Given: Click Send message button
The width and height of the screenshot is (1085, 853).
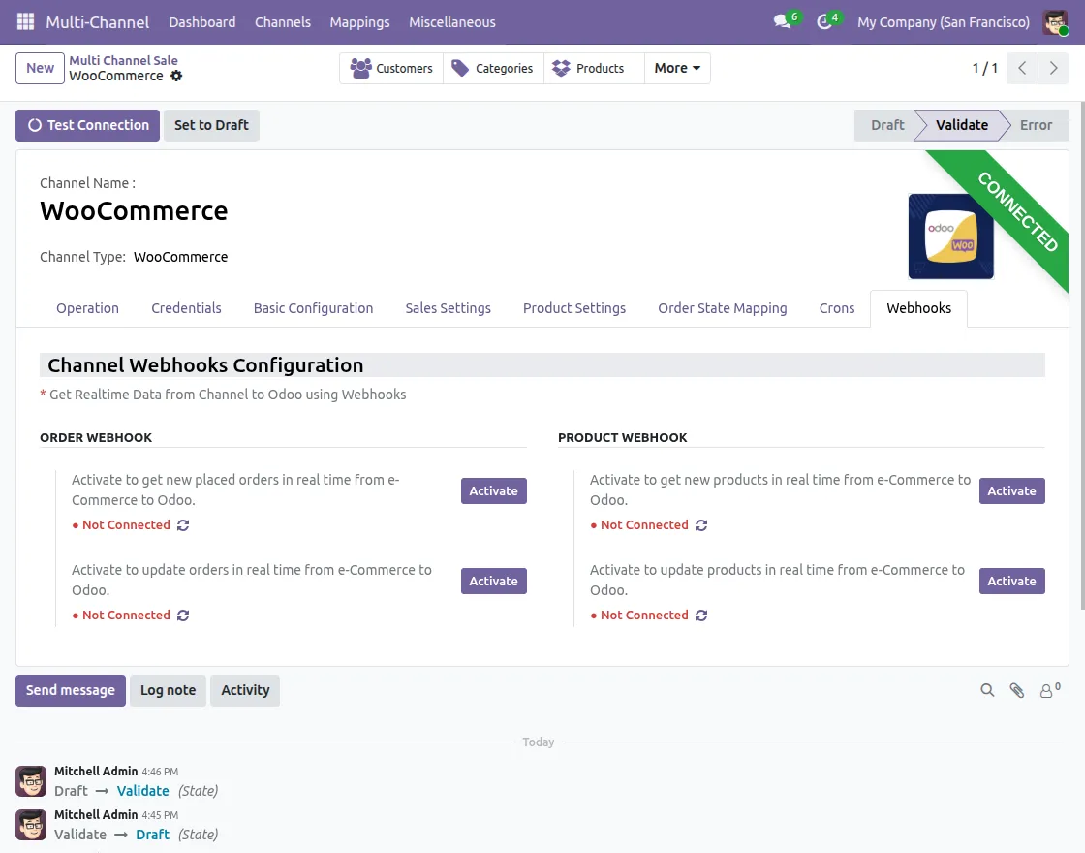Looking at the screenshot, I should [71, 690].
